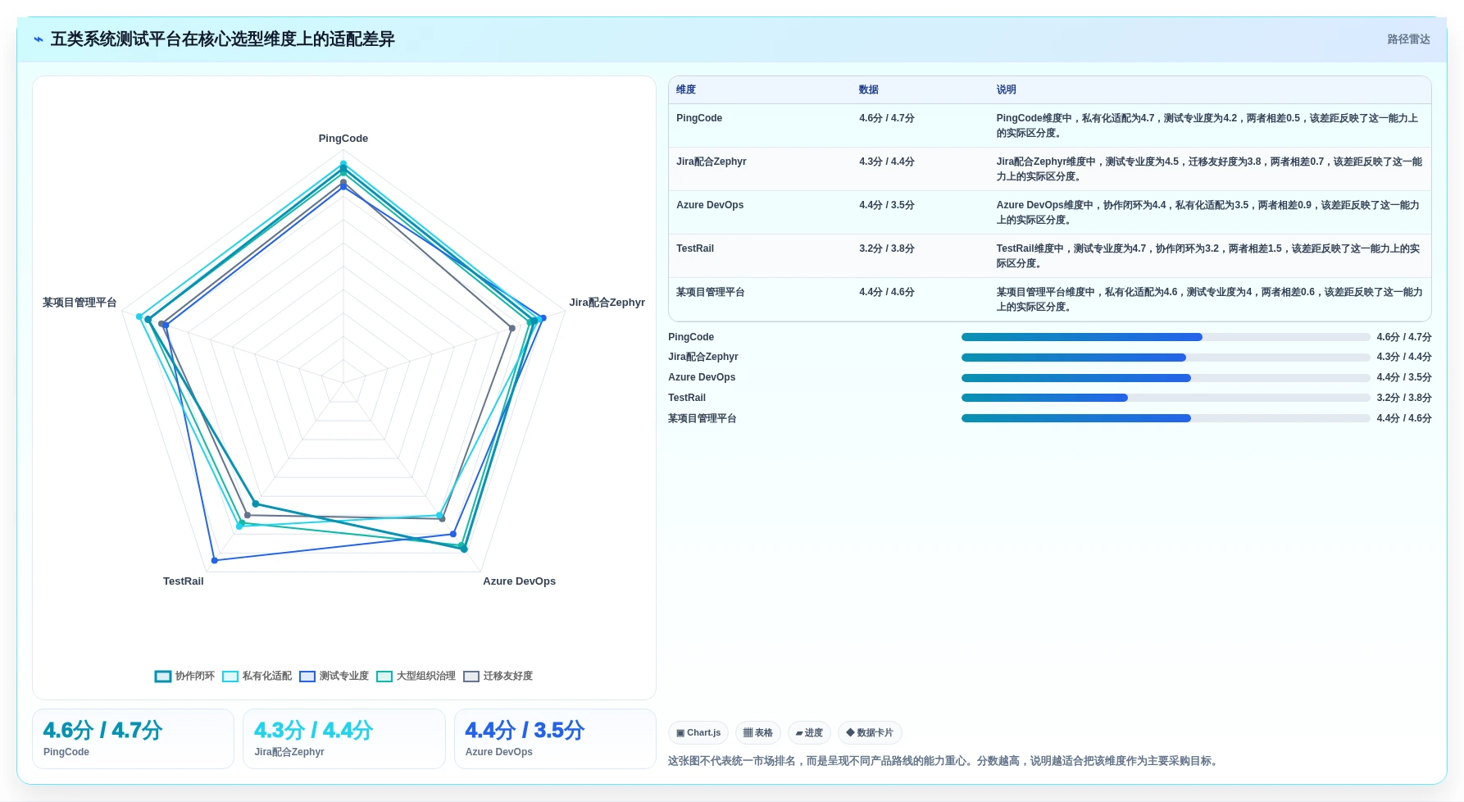The width and height of the screenshot is (1464, 802).
Task: Select the Jira配合Zephyr progress bar
Action: tap(1166, 358)
